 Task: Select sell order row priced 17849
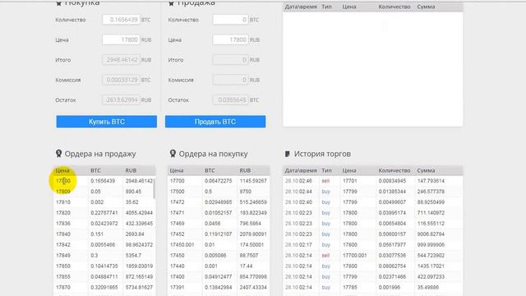tap(104, 256)
